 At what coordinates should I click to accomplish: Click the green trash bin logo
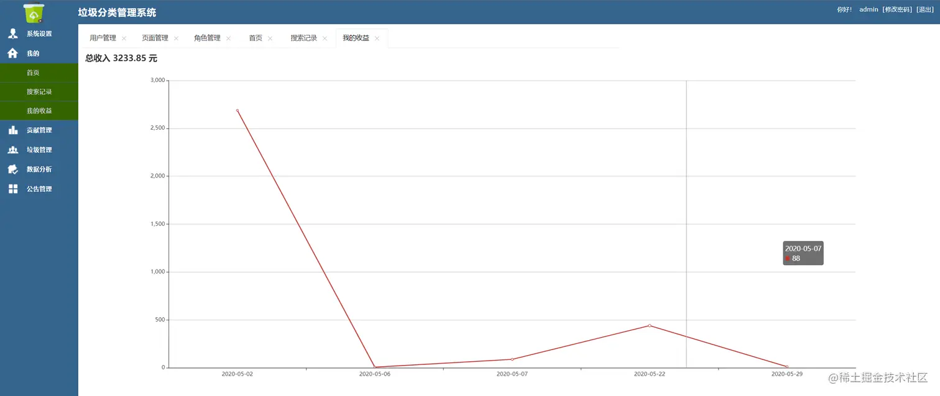point(34,12)
